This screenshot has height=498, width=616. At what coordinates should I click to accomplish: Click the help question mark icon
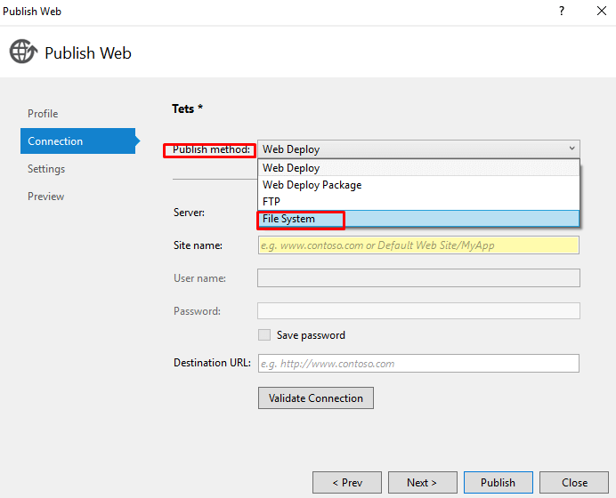click(x=562, y=11)
